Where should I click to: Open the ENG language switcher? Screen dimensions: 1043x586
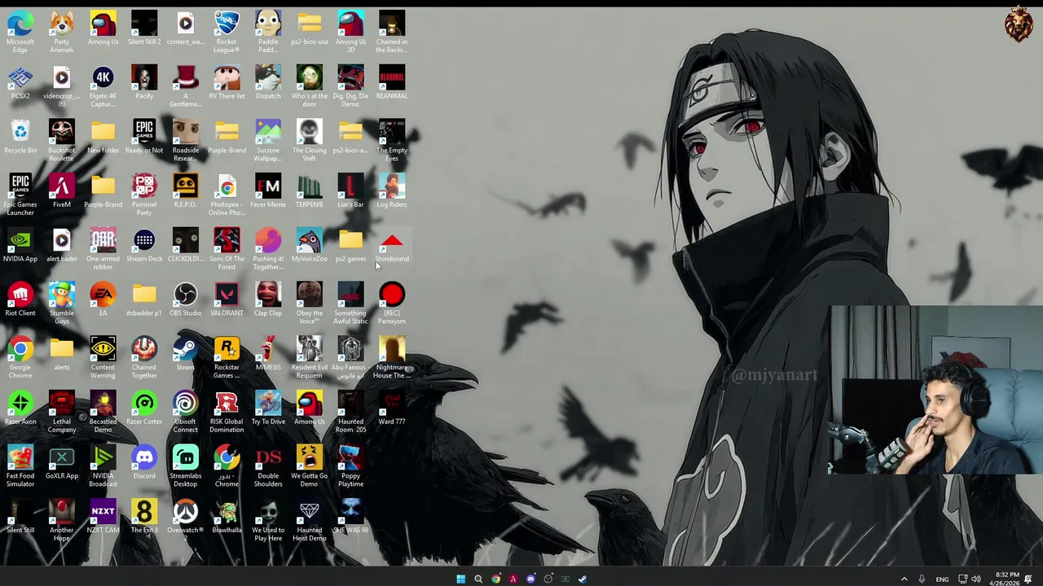(x=942, y=579)
